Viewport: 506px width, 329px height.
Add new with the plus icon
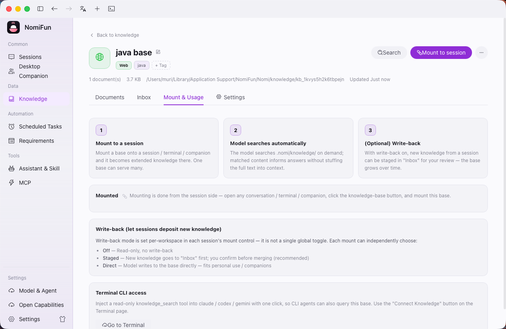pyautogui.click(x=97, y=9)
